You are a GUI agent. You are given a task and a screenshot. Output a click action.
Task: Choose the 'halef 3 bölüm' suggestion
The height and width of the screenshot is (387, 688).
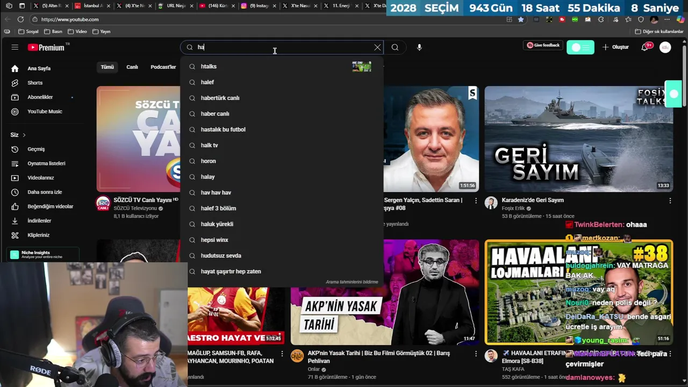[282, 209]
